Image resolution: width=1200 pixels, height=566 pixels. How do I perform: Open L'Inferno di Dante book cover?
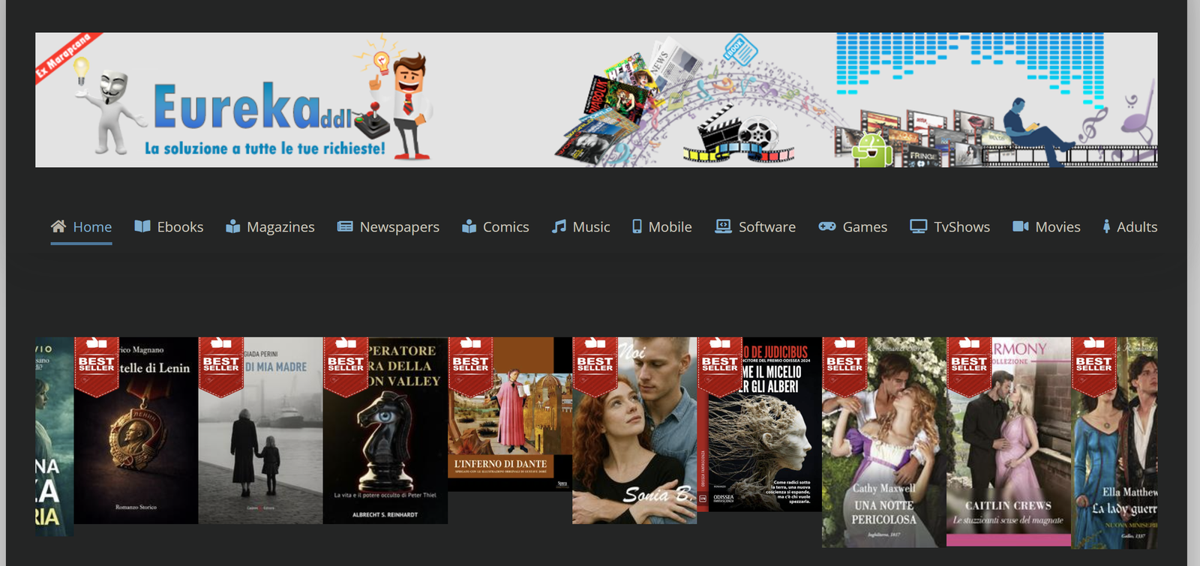coord(510,420)
